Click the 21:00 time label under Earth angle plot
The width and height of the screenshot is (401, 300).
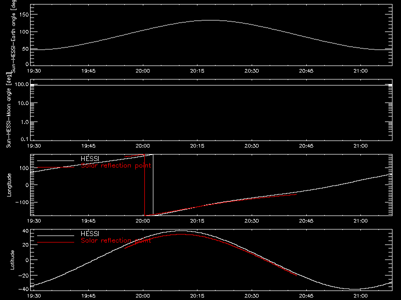point(360,70)
